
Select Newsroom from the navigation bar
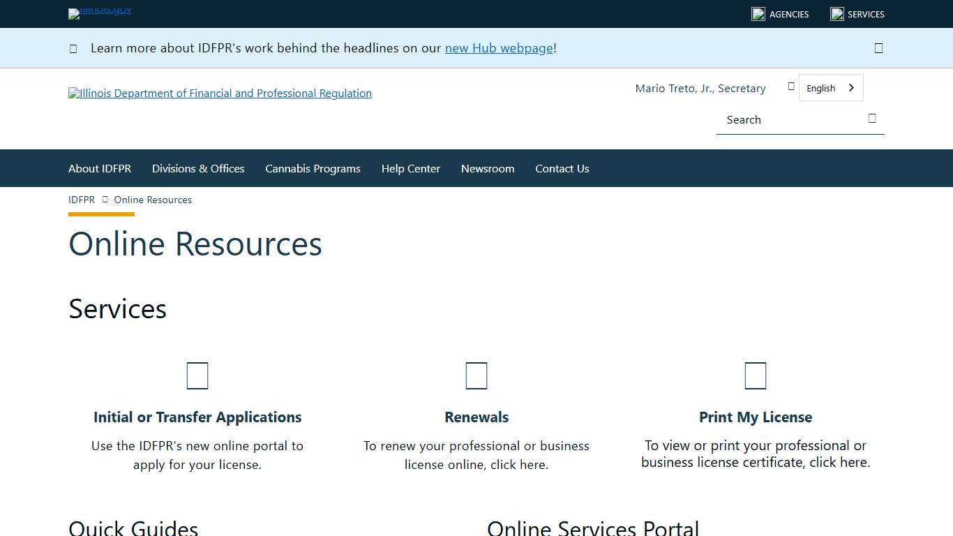point(488,168)
